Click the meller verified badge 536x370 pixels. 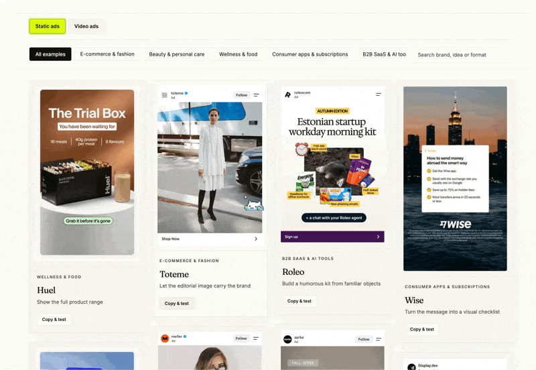pos(185,336)
